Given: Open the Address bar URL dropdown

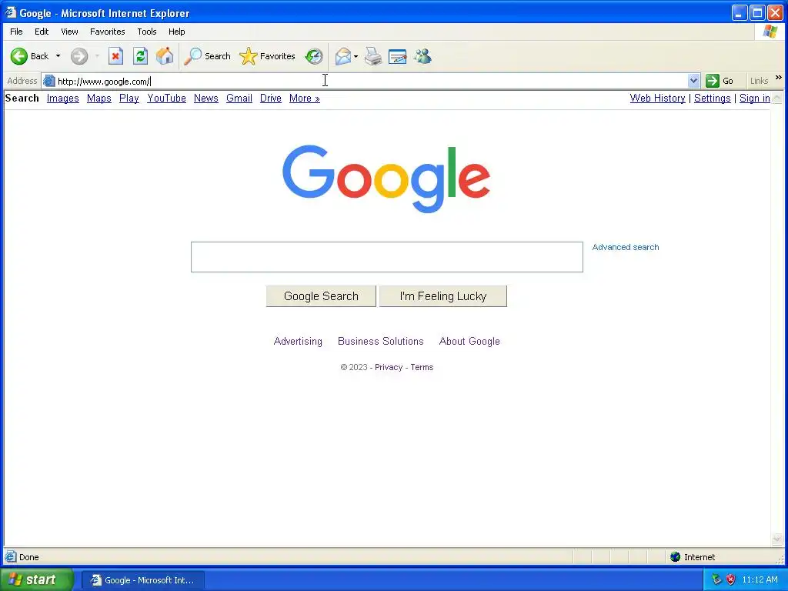Looking at the screenshot, I should pyautogui.click(x=693, y=81).
